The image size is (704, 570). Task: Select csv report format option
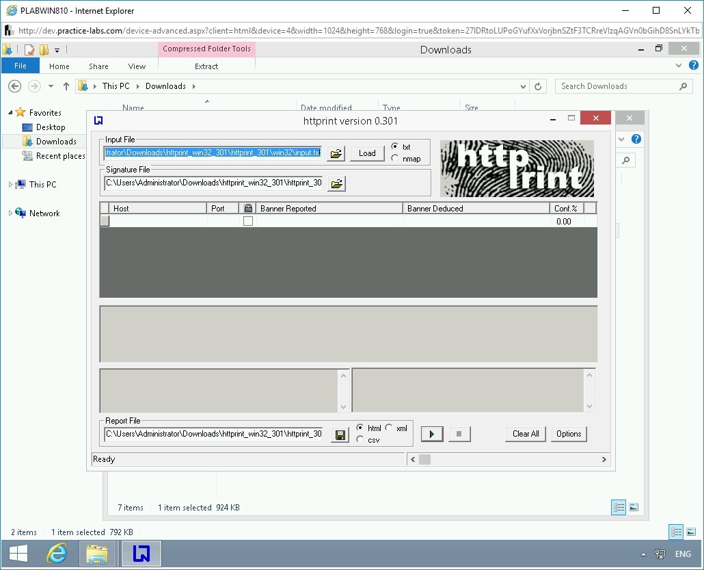pyautogui.click(x=360, y=440)
